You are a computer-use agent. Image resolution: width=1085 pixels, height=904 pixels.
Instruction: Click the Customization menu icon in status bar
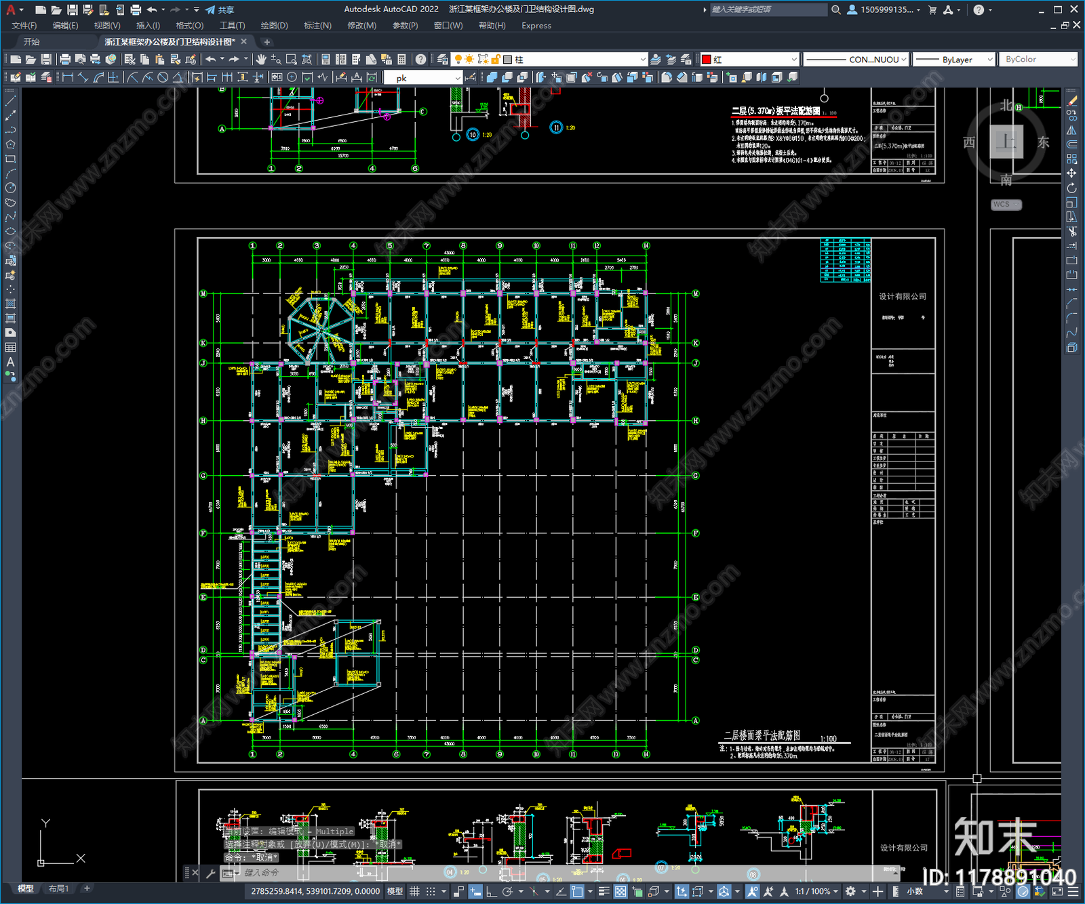click(x=1074, y=891)
